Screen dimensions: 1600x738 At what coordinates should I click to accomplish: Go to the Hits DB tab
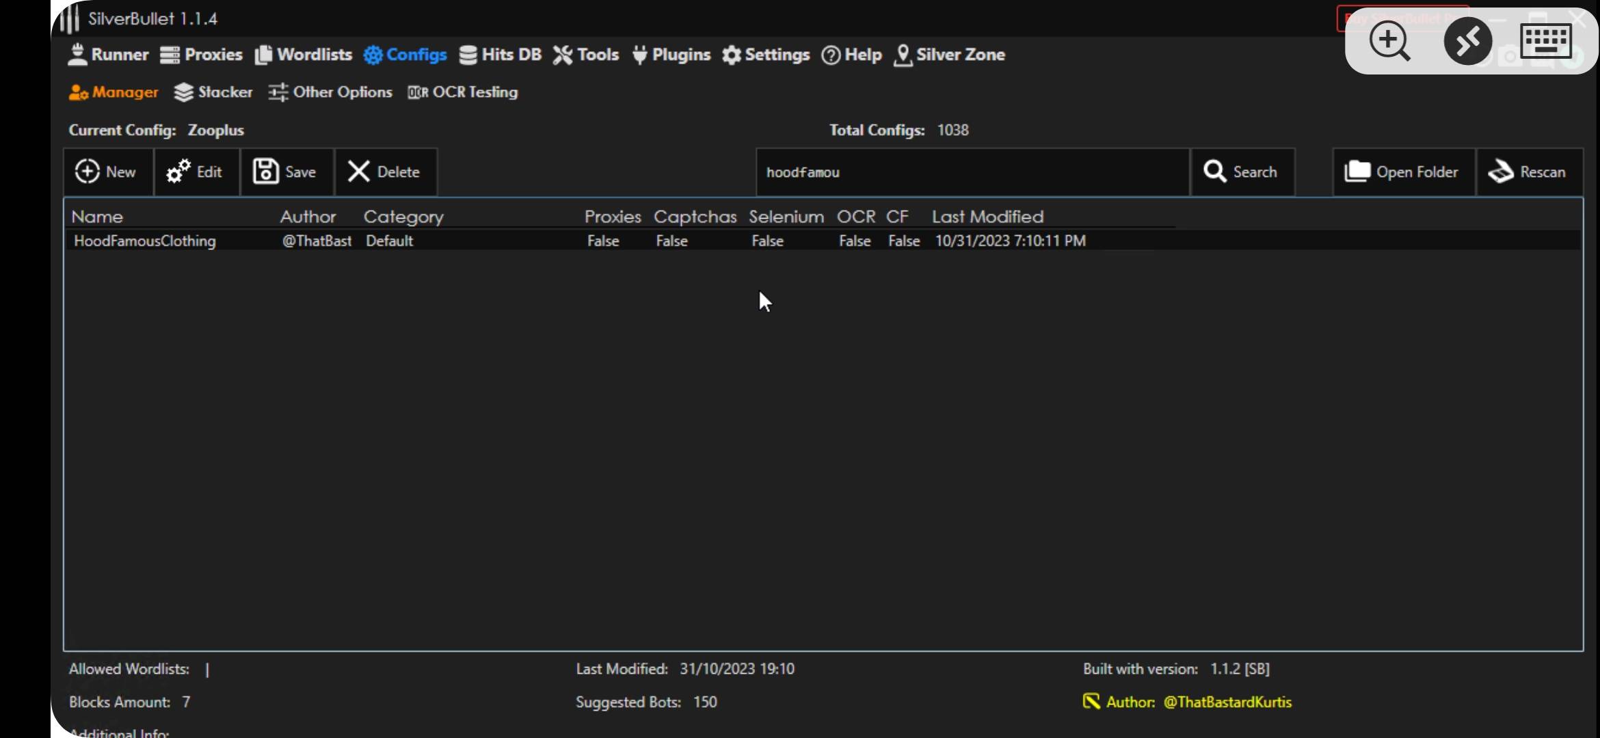(x=500, y=55)
